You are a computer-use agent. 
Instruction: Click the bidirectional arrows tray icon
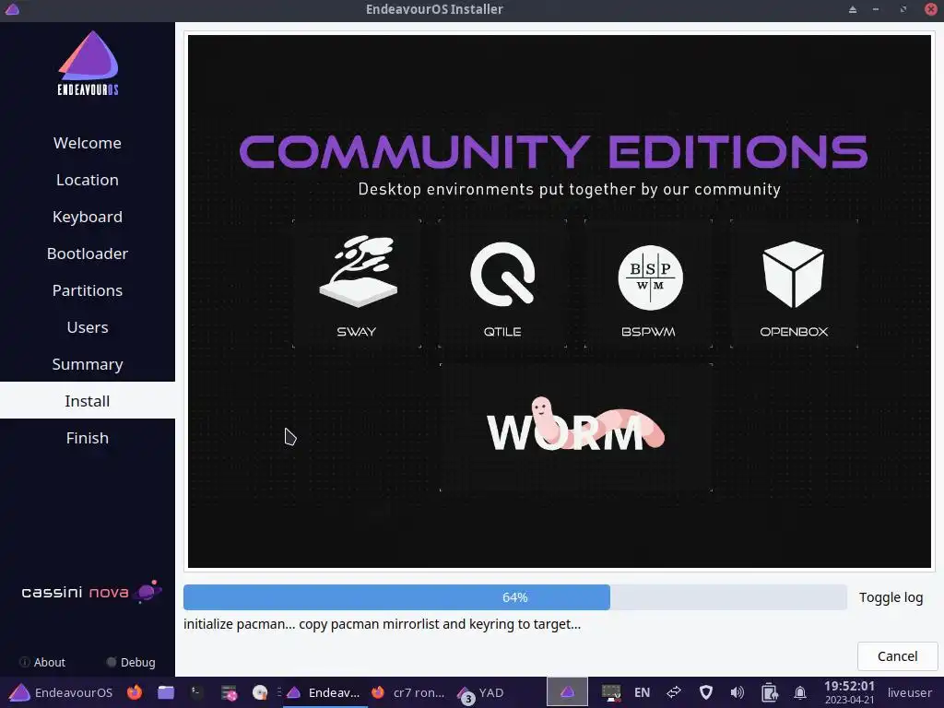pos(674,692)
